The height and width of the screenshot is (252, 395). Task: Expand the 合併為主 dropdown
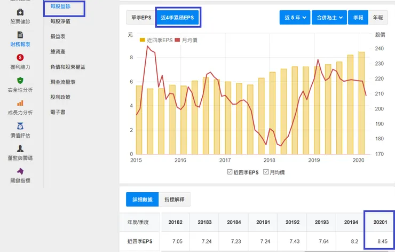329,18
